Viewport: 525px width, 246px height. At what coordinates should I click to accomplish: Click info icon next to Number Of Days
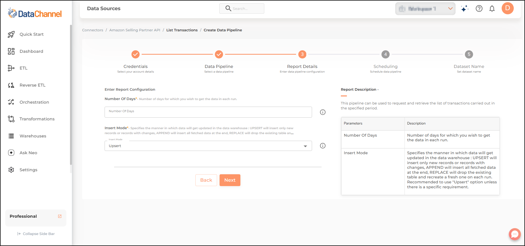[x=323, y=112]
